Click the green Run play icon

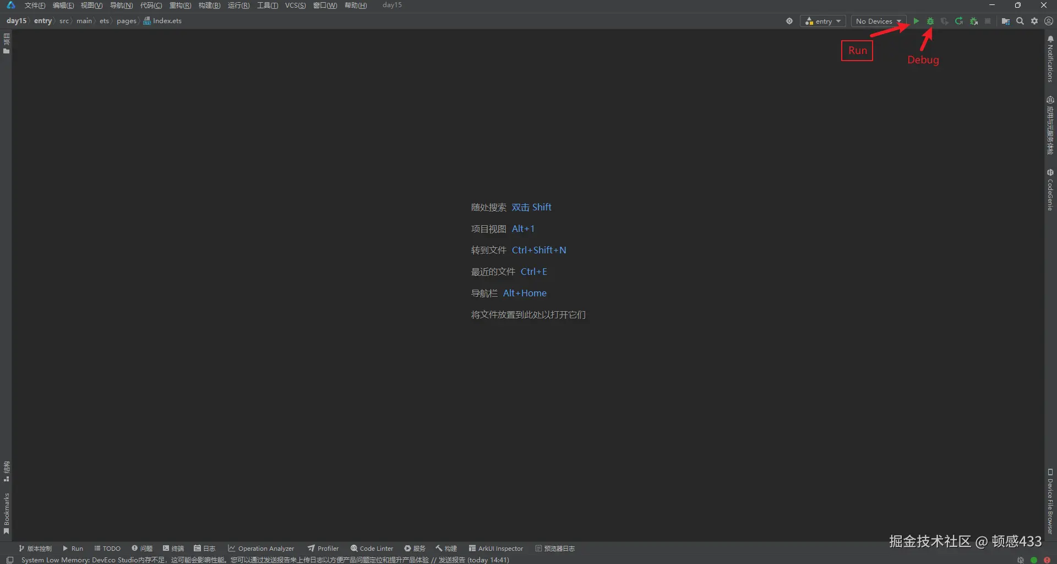click(x=916, y=21)
